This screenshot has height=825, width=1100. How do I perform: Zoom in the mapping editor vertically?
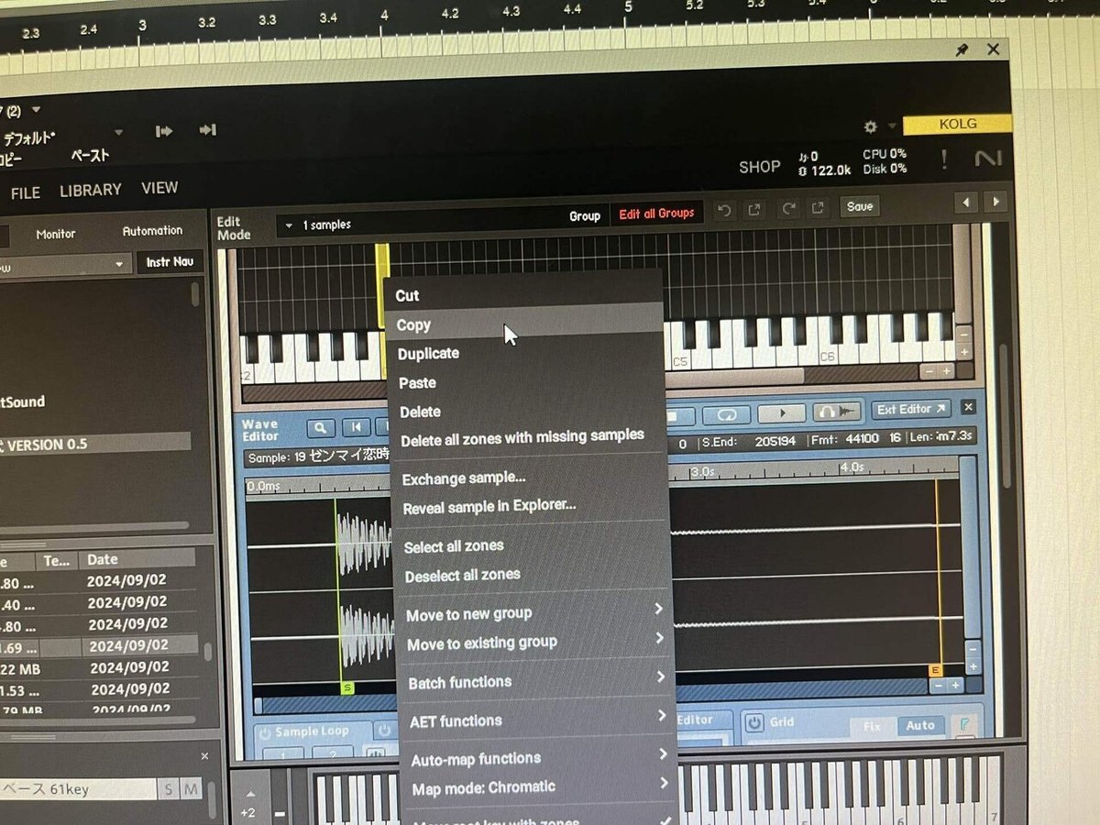[963, 352]
